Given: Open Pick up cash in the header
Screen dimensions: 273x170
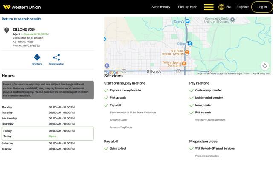Looking at the screenshot, I should [x=188, y=7].
